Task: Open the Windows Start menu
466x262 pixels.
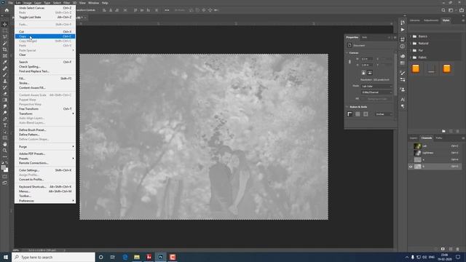Action: pyautogui.click(x=6, y=257)
